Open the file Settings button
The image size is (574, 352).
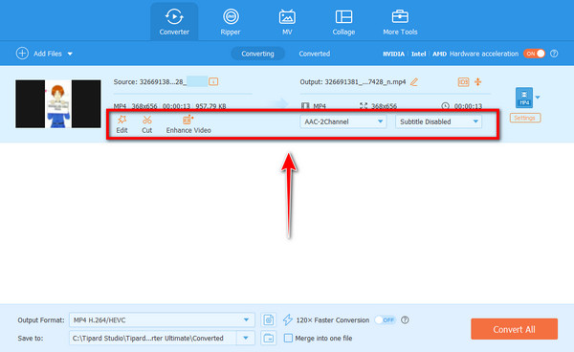[x=525, y=118]
